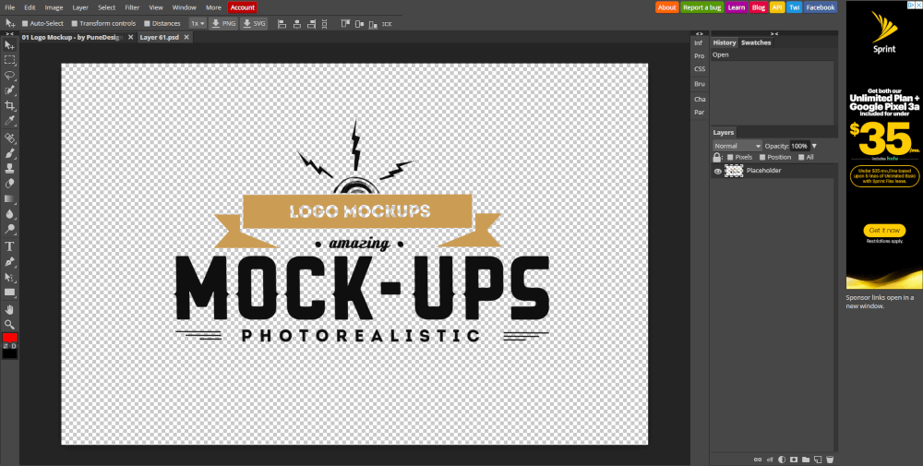Viewport: 923px width, 466px height.
Task: Check the Position lock checkbox
Action: 762,157
